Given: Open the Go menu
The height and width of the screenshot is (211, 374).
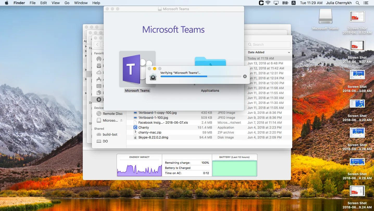Looking at the screenshot, I should click(67, 3).
